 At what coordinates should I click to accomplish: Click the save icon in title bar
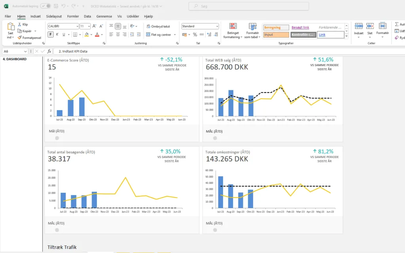pyautogui.click(x=56, y=6)
